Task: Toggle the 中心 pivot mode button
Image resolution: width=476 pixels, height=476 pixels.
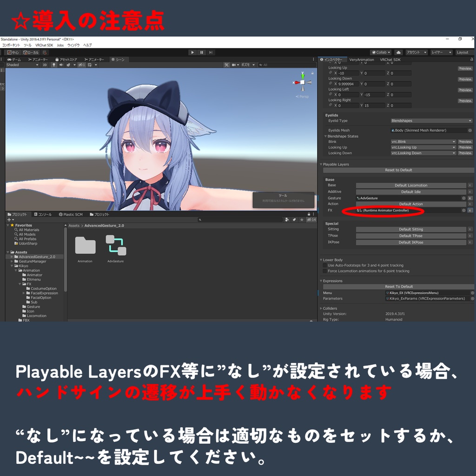Action: [x=13, y=53]
